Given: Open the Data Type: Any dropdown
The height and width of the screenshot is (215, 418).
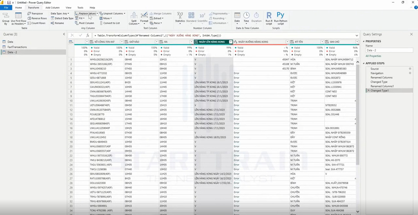Looking at the screenshot, I should point(60,13).
